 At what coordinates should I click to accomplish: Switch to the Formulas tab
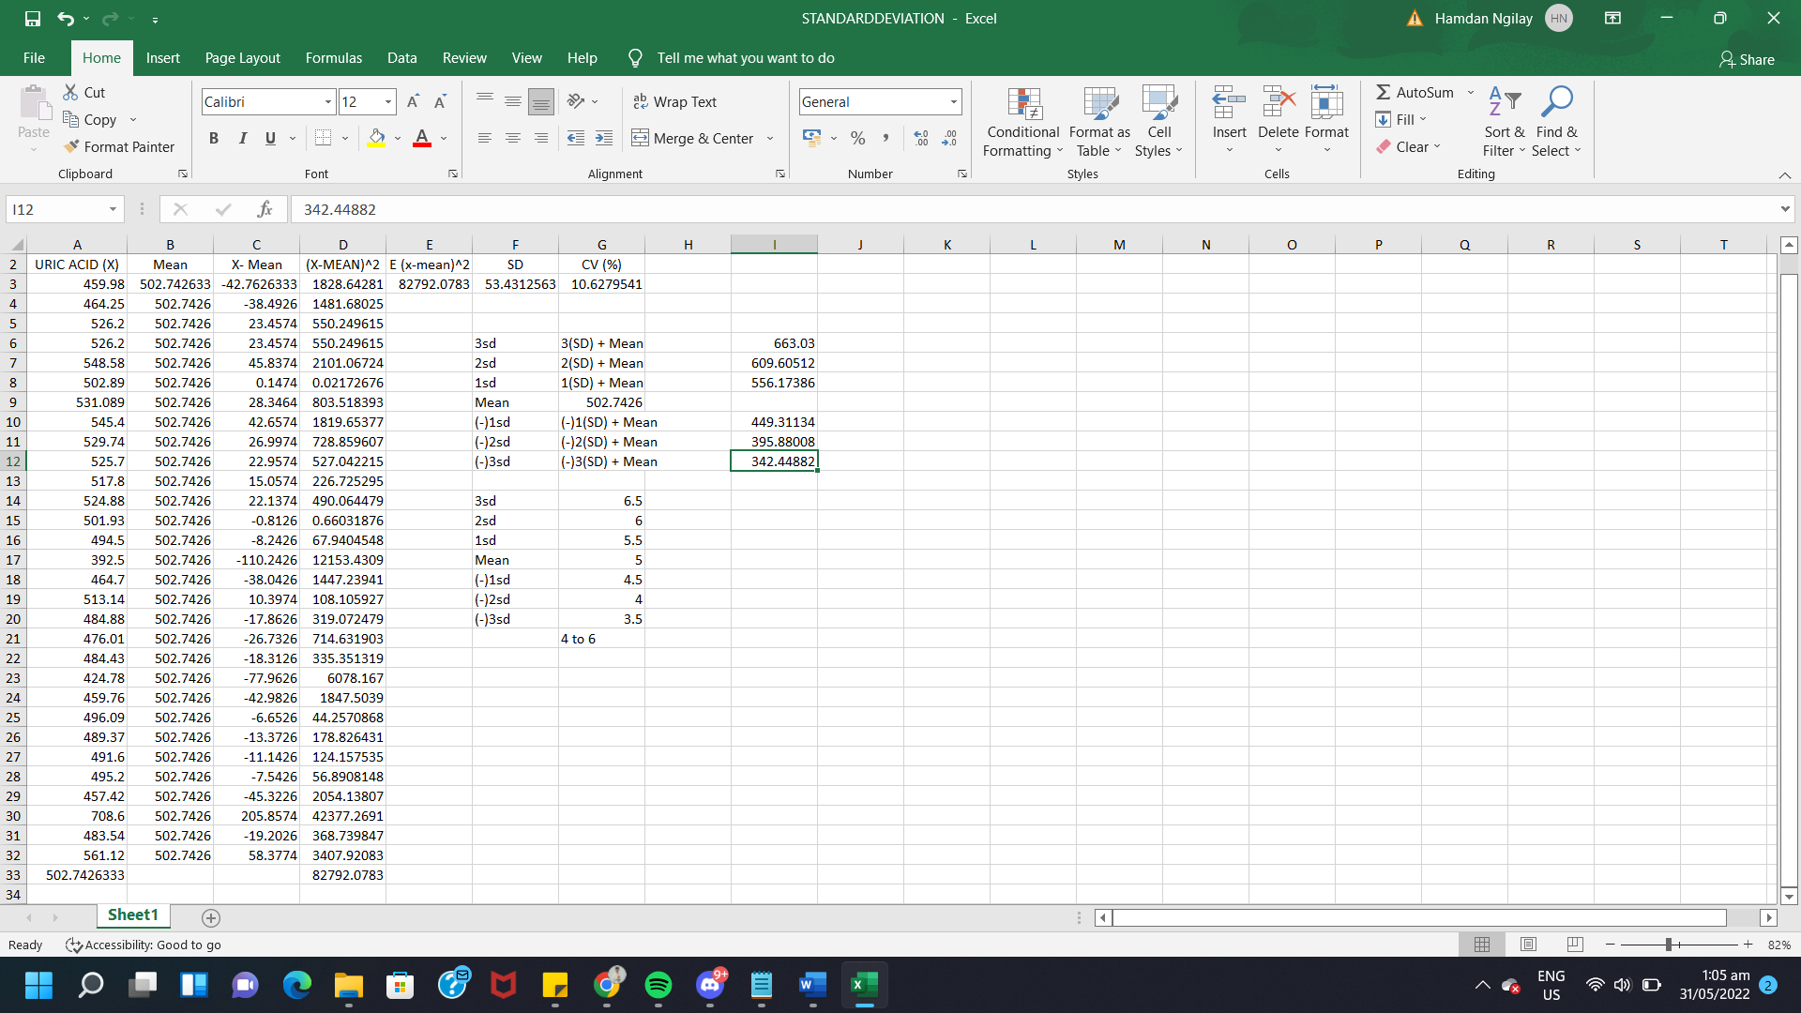(x=333, y=58)
